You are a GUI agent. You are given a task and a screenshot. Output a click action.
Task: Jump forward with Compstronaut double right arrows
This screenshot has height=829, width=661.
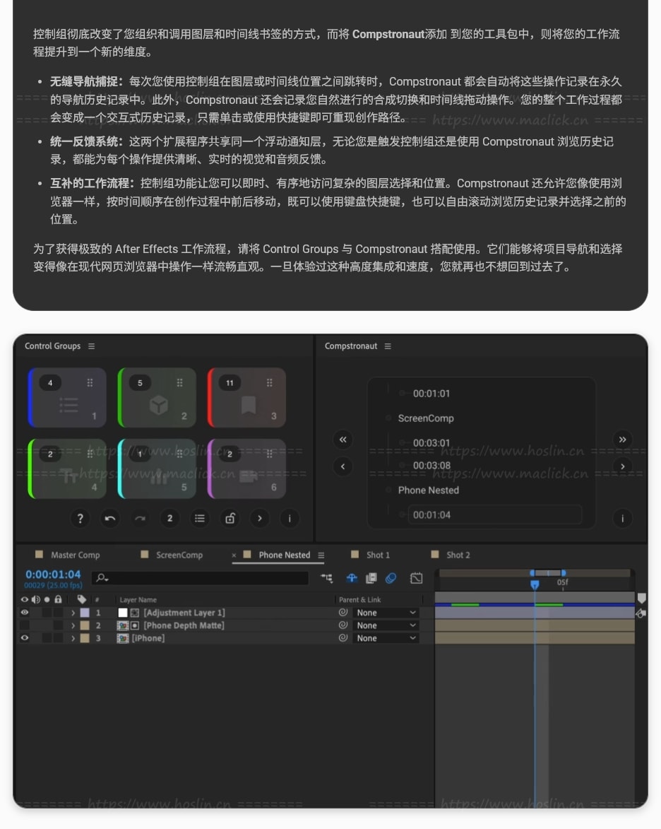[x=622, y=440]
